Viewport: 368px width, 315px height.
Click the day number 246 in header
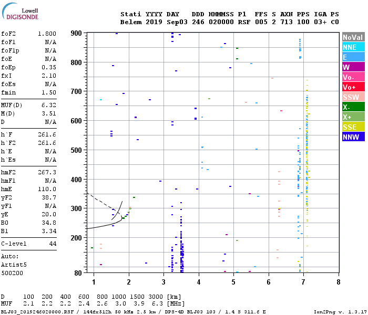coord(198,22)
